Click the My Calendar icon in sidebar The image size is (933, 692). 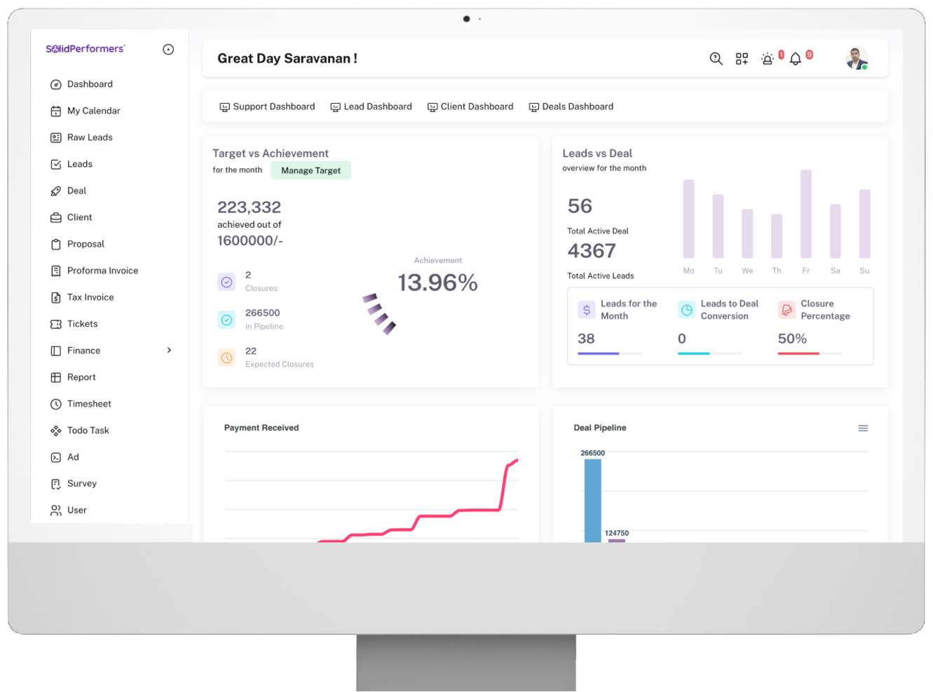56,111
